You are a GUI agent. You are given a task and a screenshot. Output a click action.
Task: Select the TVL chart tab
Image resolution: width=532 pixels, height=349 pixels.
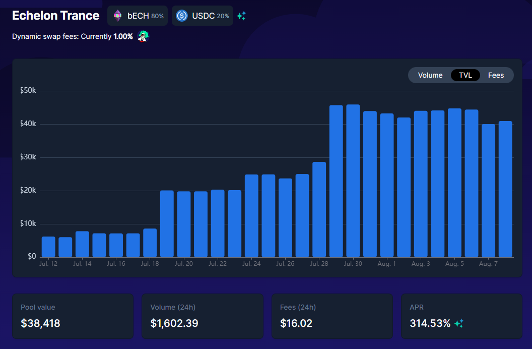click(465, 75)
